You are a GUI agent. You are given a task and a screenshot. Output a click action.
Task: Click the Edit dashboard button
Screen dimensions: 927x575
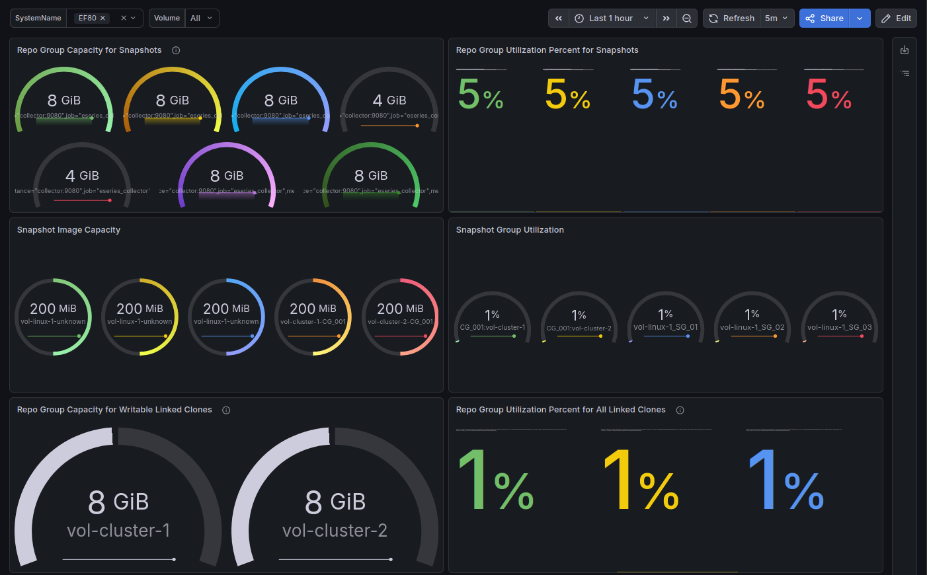pos(896,19)
